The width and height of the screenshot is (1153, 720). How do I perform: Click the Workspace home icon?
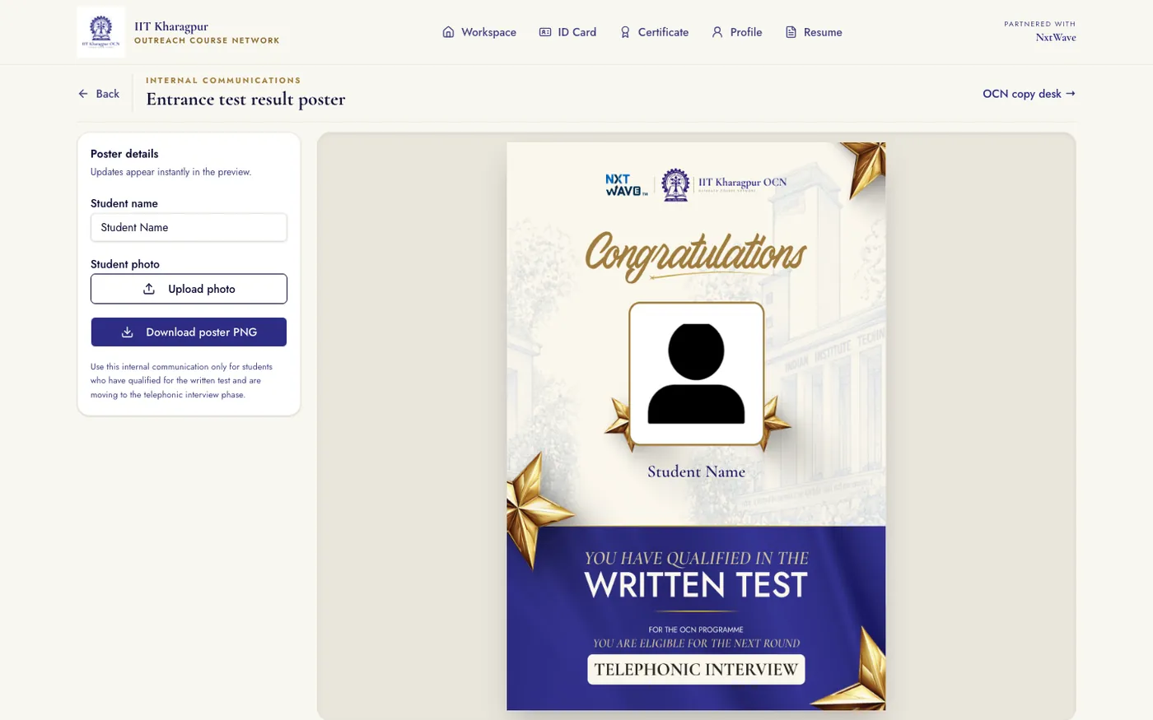click(448, 32)
